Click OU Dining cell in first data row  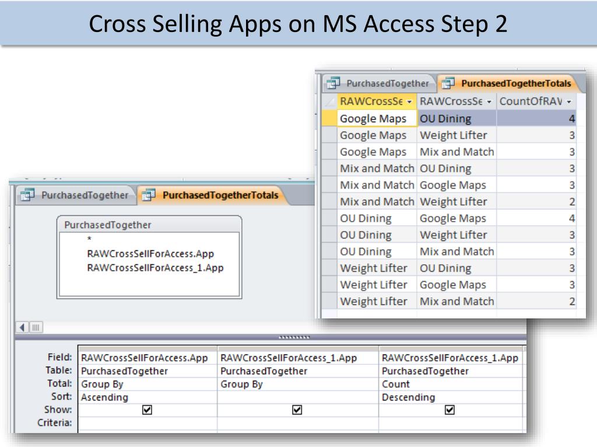pyautogui.click(x=456, y=118)
